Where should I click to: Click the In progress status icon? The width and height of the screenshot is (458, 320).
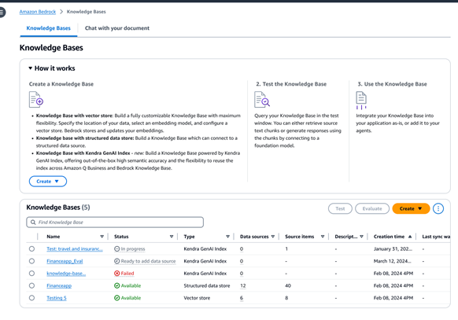coord(116,248)
